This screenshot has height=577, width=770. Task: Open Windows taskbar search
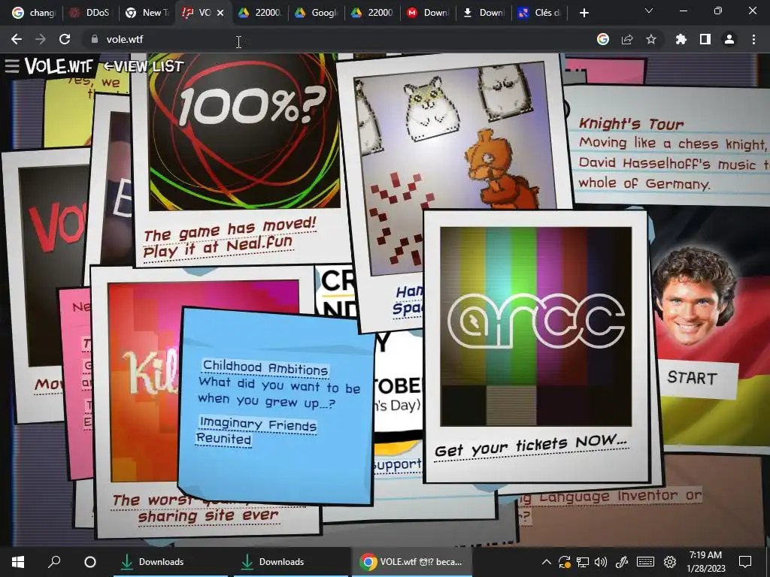click(54, 562)
